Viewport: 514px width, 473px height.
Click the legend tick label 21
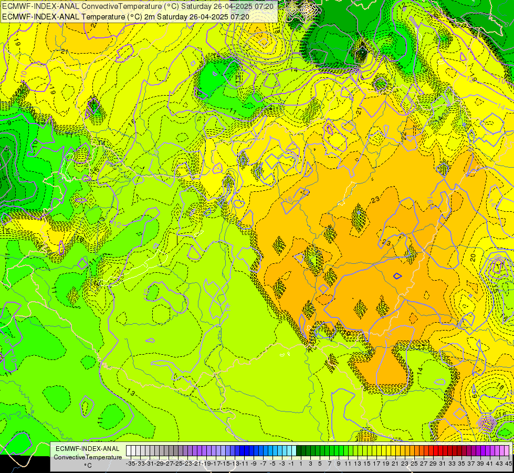(x=395, y=464)
